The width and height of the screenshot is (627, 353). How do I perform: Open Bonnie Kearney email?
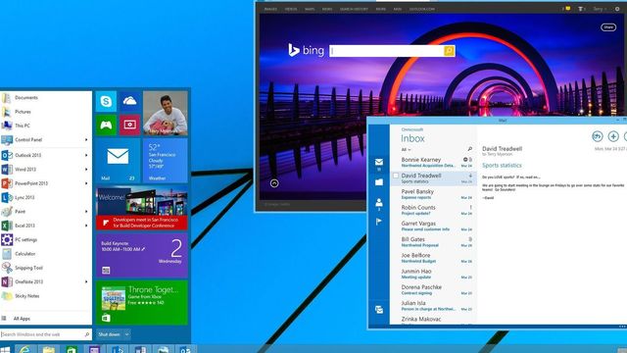(x=433, y=162)
